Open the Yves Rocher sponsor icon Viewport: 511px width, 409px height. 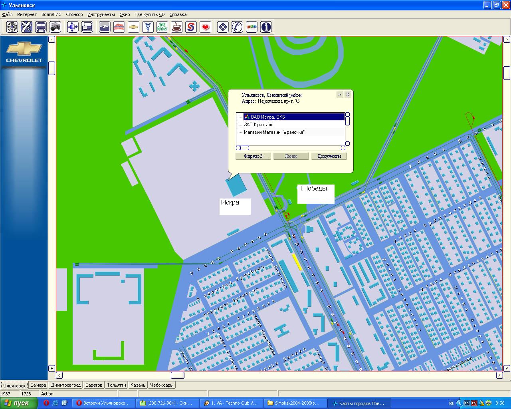pyautogui.click(x=162, y=27)
